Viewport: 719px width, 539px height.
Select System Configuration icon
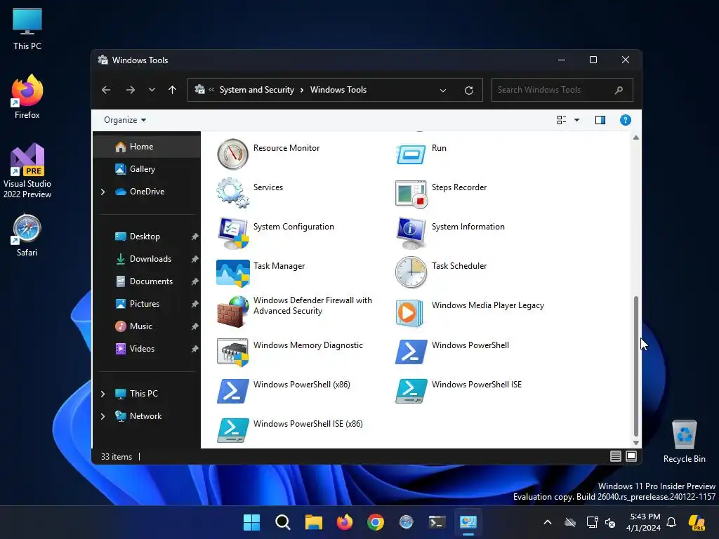point(233,233)
